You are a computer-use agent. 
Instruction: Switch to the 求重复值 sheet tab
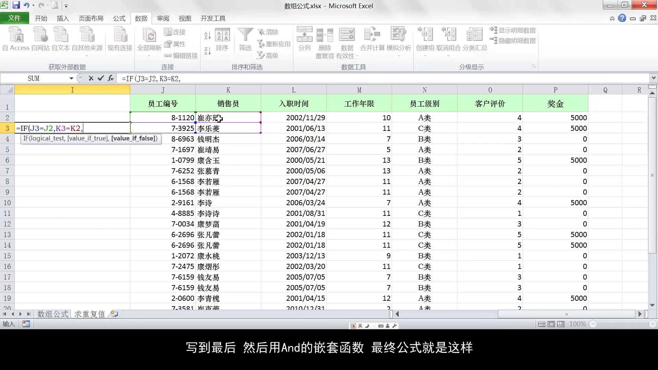(x=89, y=314)
